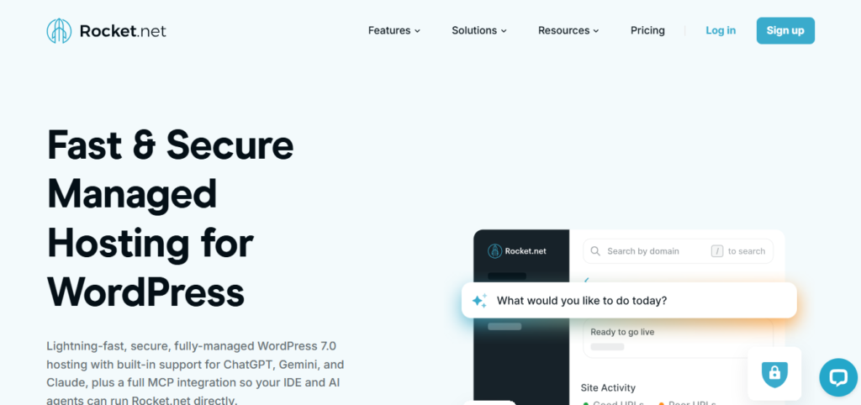Click the 'What would you like to do today?' prompt
This screenshot has width=861, height=405.
[x=629, y=301]
